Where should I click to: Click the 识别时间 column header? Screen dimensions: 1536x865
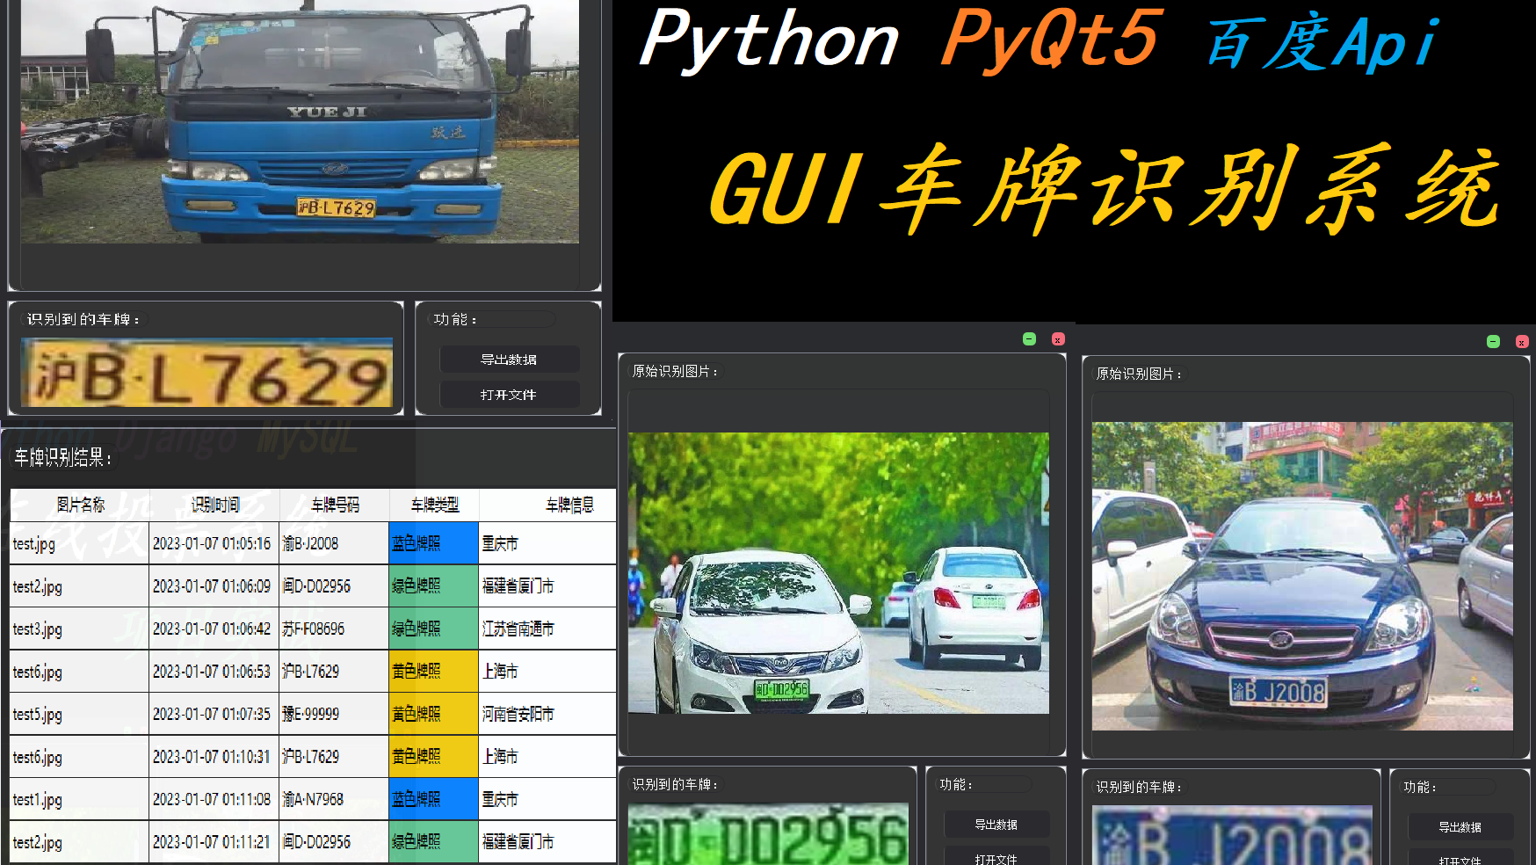[x=214, y=505]
